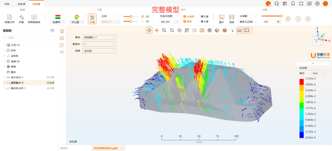Activate the pan view tool
This screenshot has width=332, height=151.
(x=156, y=30)
